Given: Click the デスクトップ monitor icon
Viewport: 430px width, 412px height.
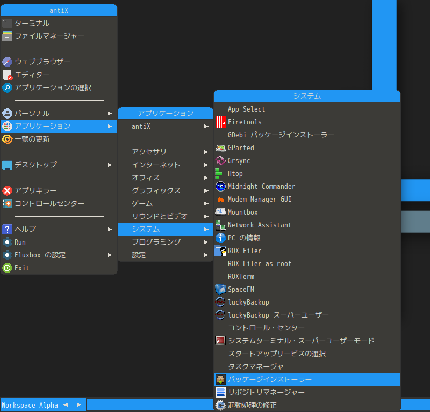Looking at the screenshot, I should (7, 165).
